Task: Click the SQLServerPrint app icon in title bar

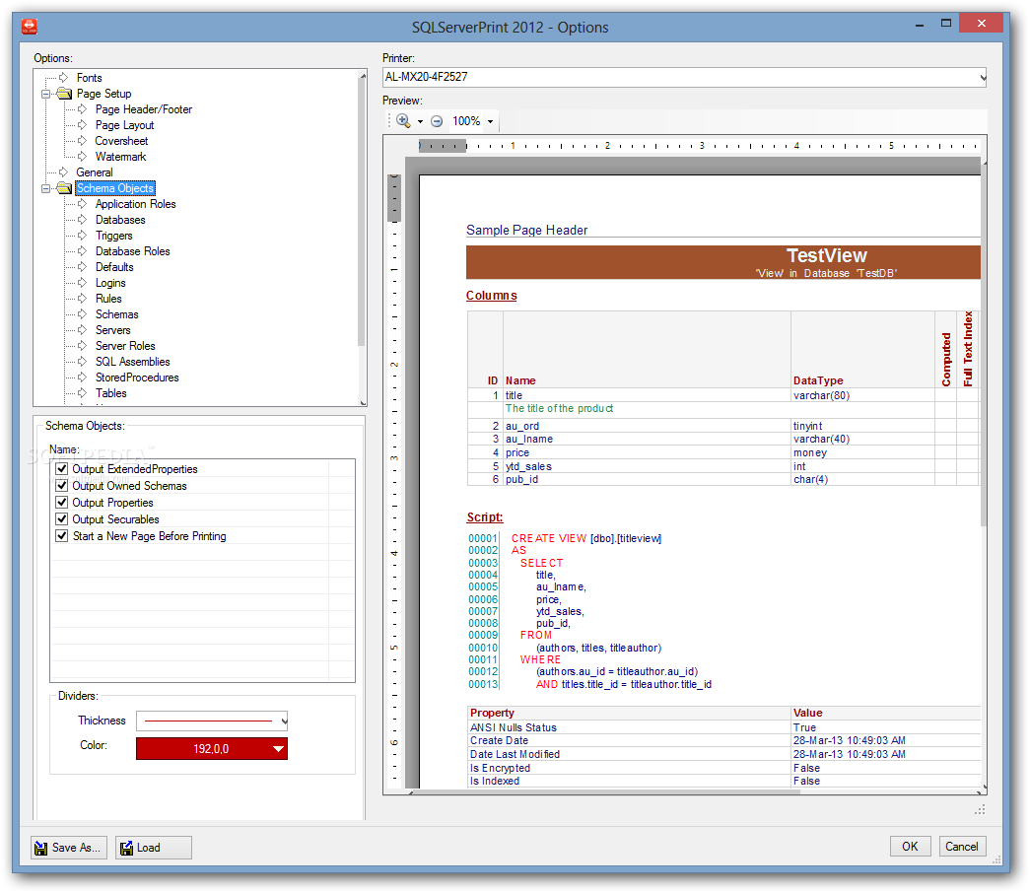Action: coord(30,27)
